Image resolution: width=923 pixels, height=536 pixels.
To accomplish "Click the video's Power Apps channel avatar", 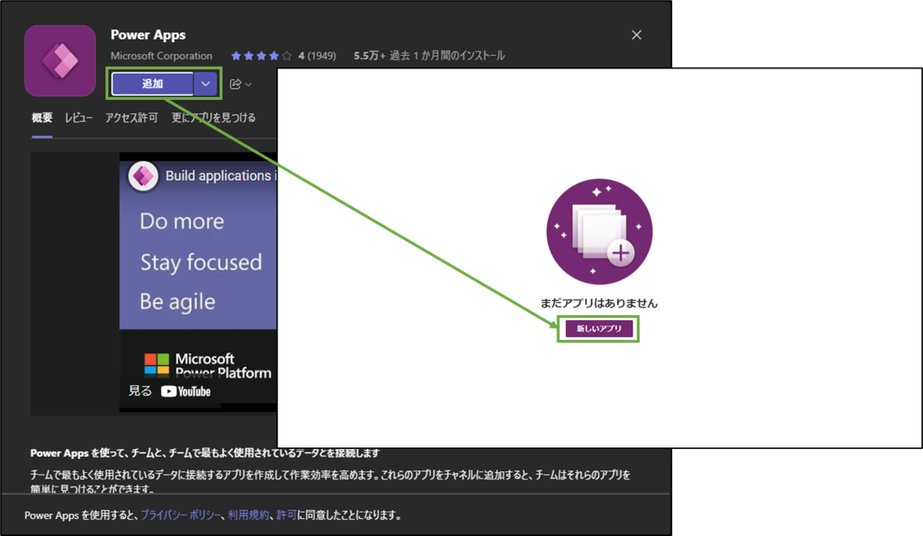I will point(143,176).
